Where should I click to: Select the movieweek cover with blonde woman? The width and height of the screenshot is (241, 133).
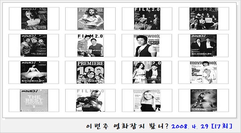147,100
